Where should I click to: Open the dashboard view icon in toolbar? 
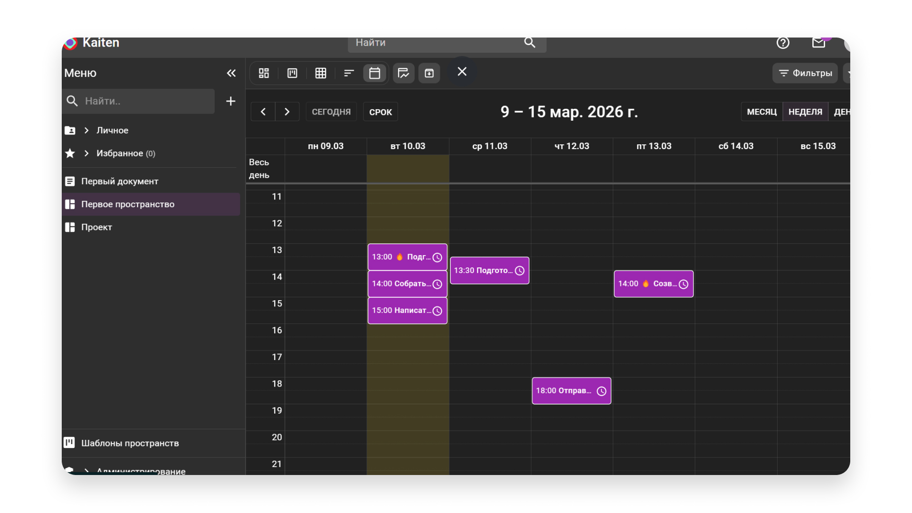pos(264,73)
